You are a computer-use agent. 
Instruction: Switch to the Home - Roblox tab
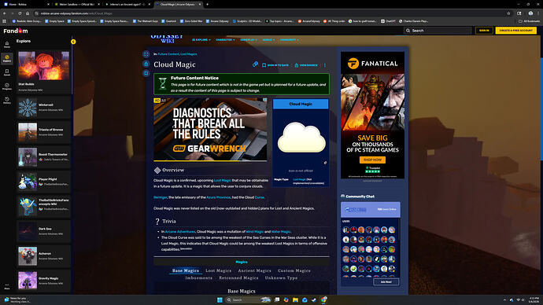(x=26, y=4)
